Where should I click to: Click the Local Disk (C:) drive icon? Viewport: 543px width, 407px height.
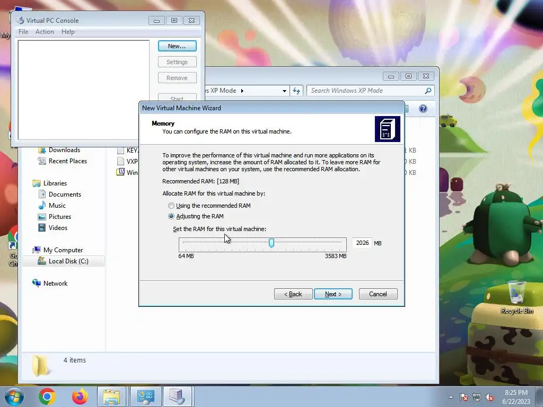(x=42, y=261)
